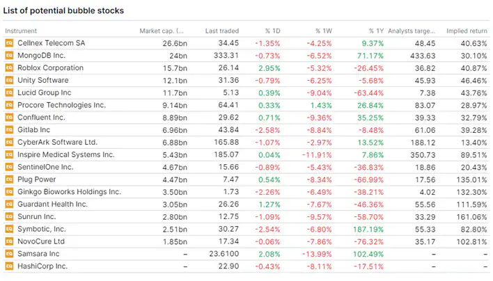Click the 135.01% implied return cell
This screenshot has height=281, width=493.
tap(471, 180)
